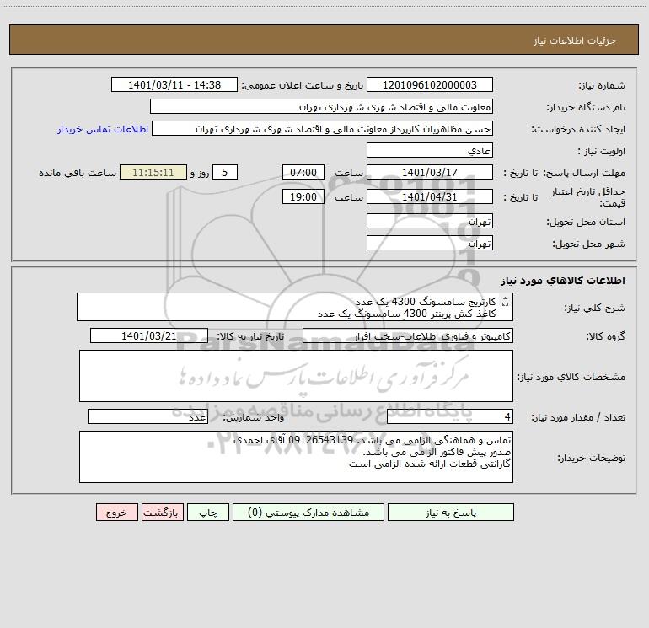The height and width of the screenshot is (628, 649).
Task: Click the اطلاعات کالاهای مورد نیاز section heading
Action: [x=563, y=281]
